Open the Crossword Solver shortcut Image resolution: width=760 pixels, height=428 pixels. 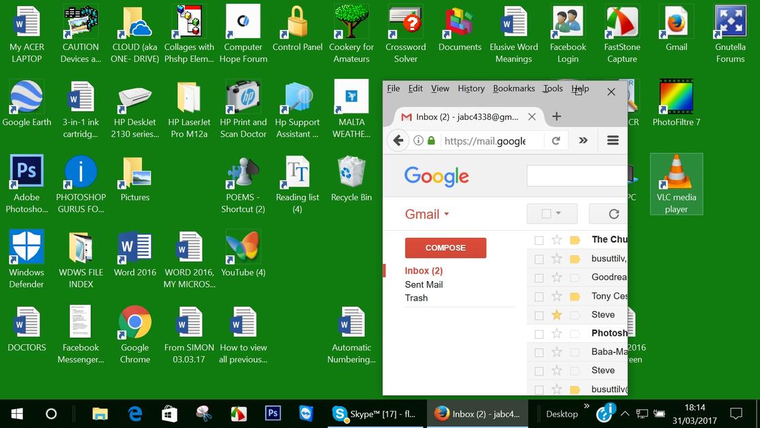[x=406, y=34]
